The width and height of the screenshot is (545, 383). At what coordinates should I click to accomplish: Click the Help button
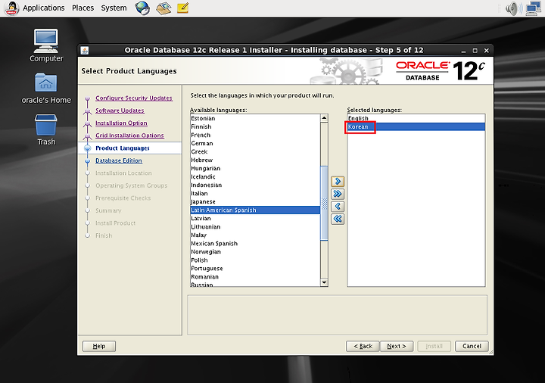click(x=99, y=346)
